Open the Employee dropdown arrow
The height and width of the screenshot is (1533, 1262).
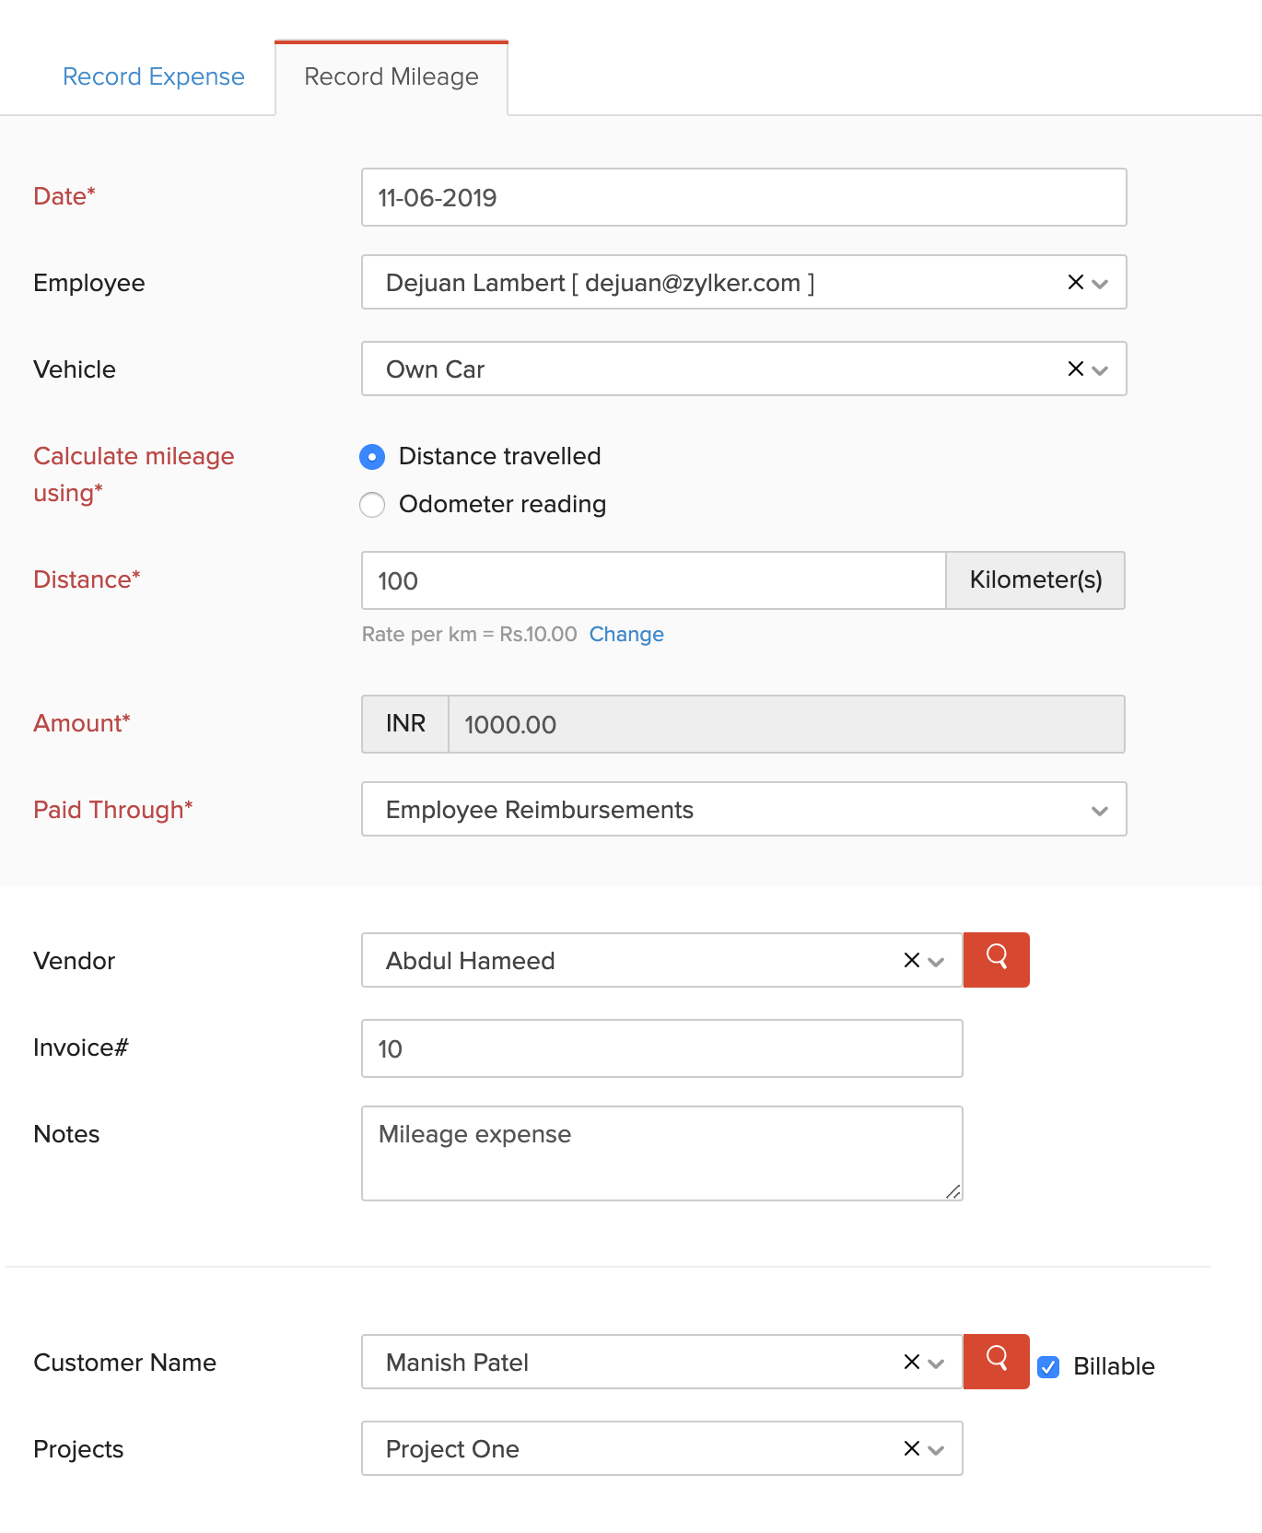pos(1100,284)
